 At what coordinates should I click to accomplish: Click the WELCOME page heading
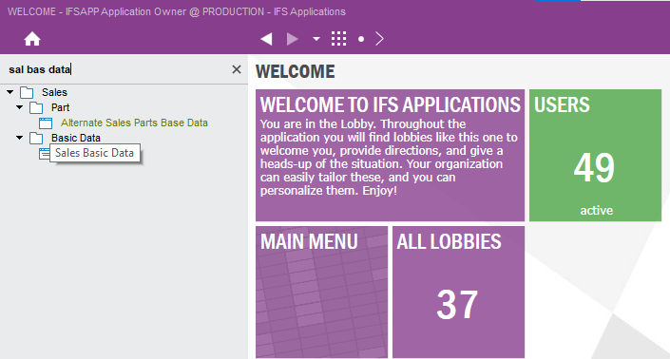[x=296, y=71]
